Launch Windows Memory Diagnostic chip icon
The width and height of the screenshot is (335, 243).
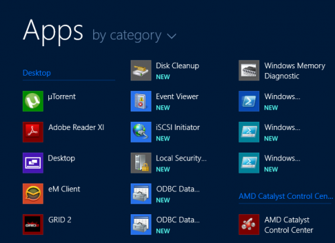[x=249, y=70]
